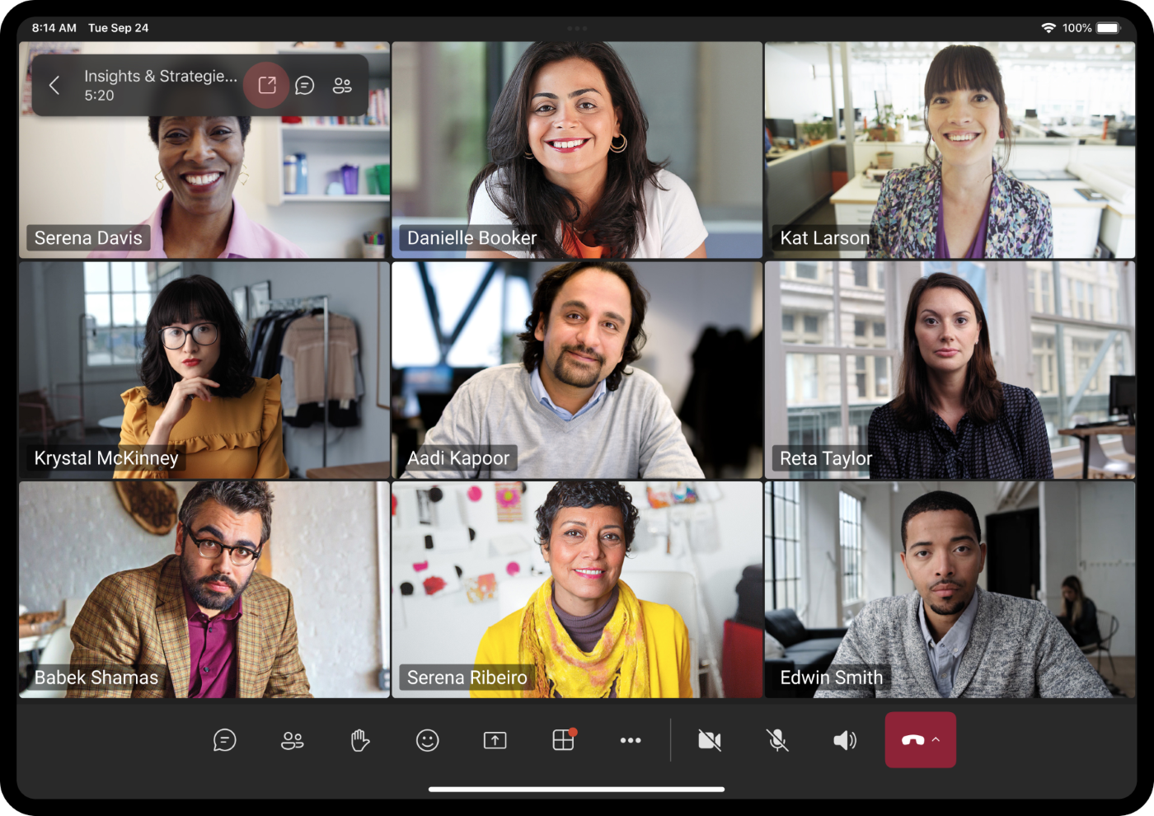Viewport: 1154px width, 816px height.
Task: Unmute the microphone
Action: point(777,740)
